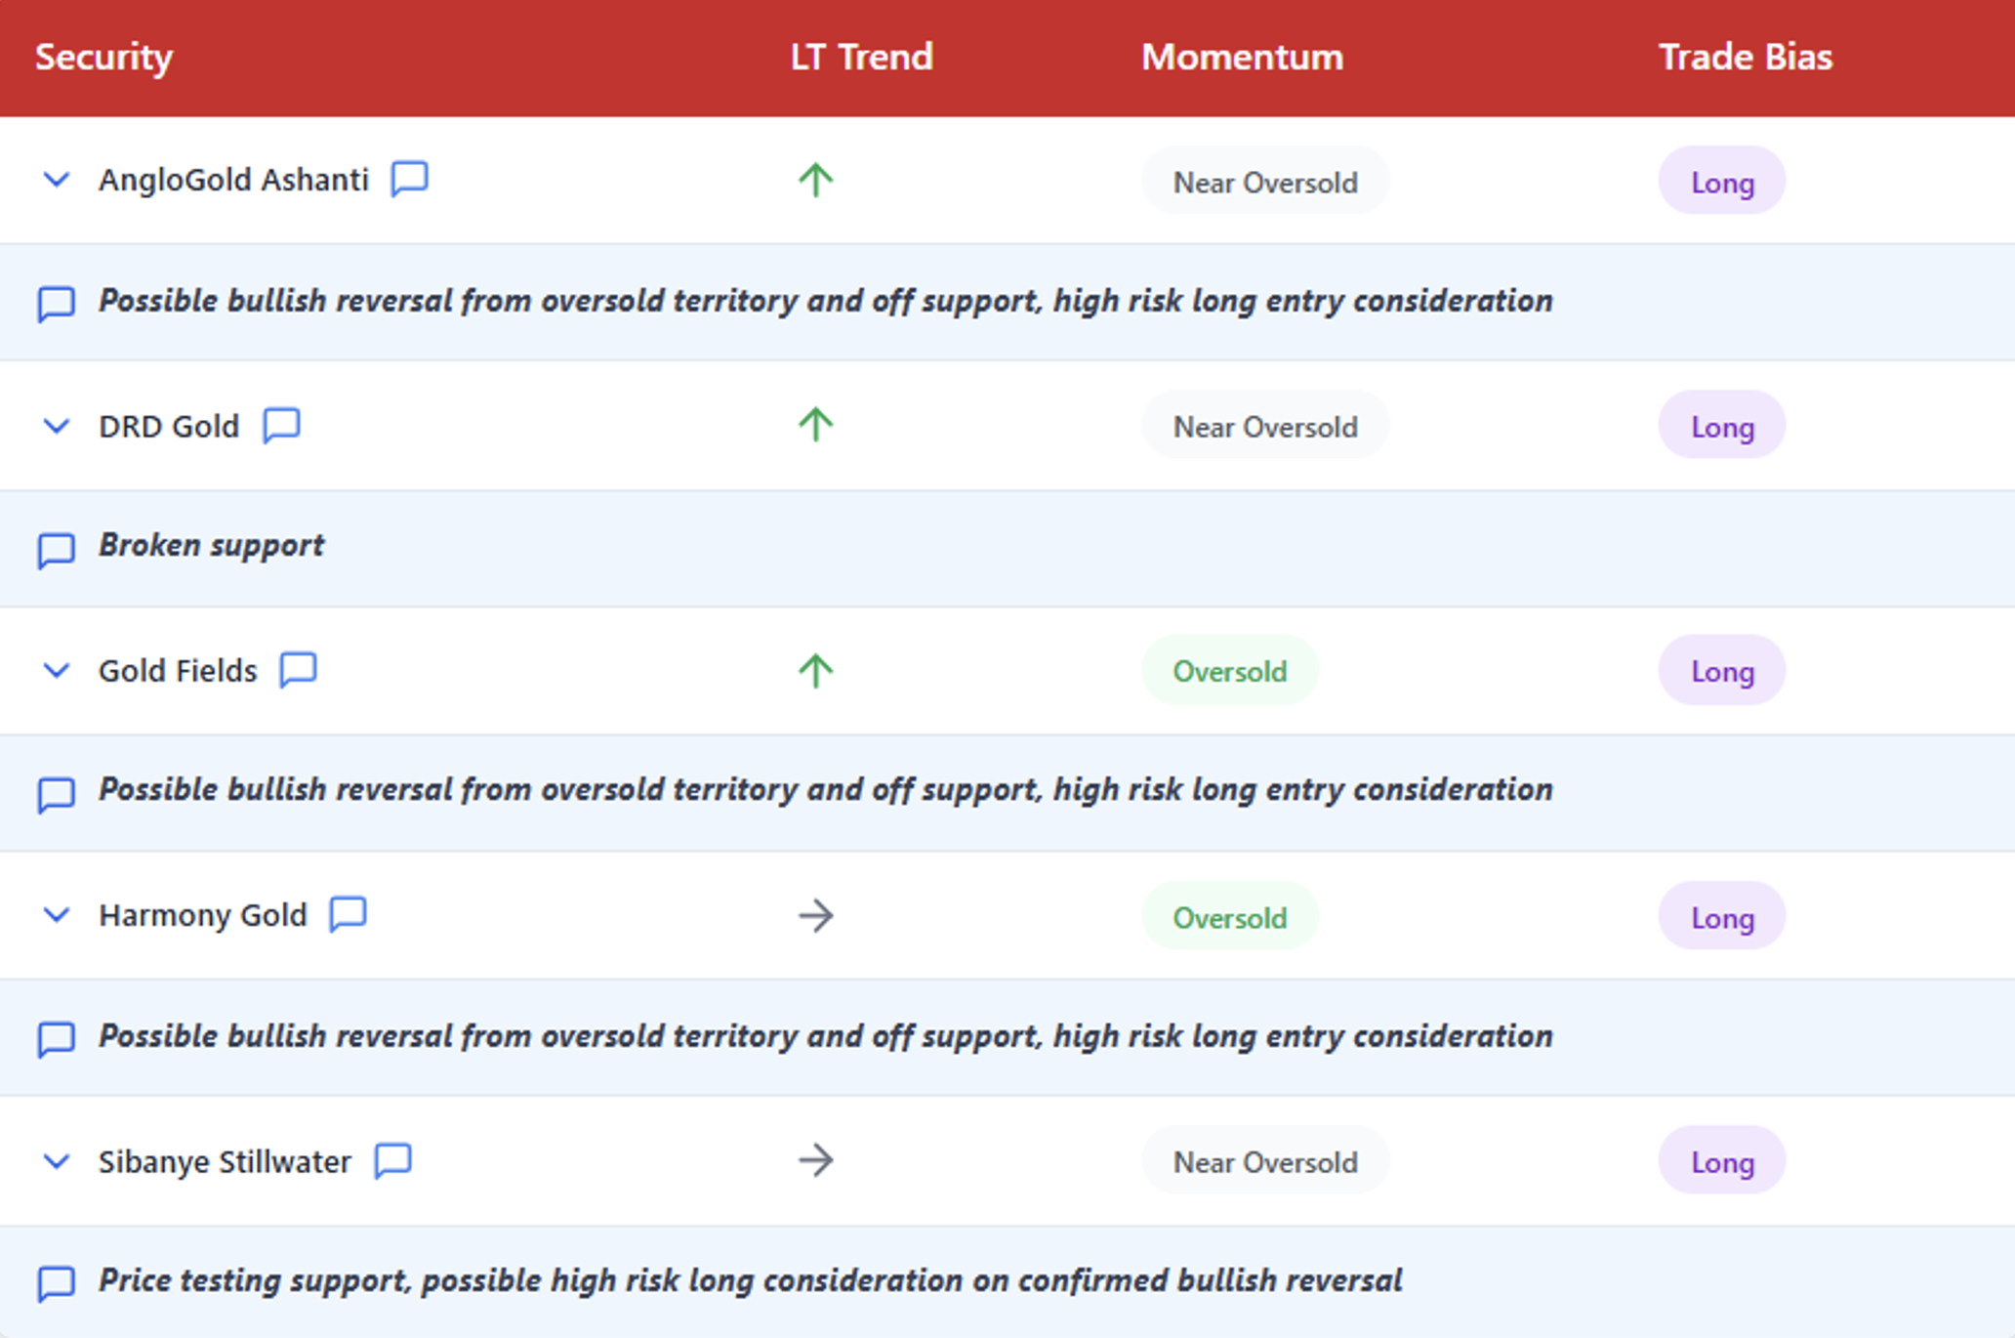The width and height of the screenshot is (2015, 1338).
Task: Collapse the Gold Fields row chevron
Action: pyautogui.click(x=57, y=671)
